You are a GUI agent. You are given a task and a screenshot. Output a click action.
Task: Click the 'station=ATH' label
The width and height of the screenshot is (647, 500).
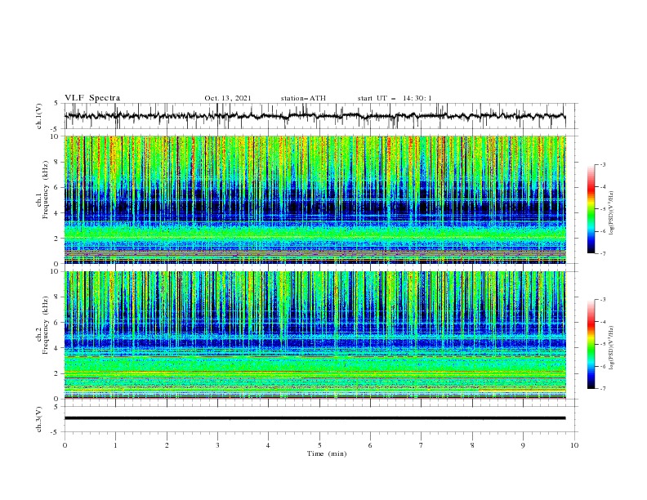[x=303, y=98]
